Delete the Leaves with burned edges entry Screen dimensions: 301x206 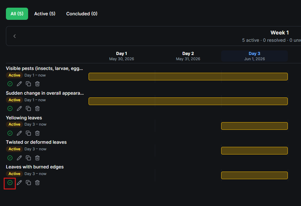[x=37, y=183]
